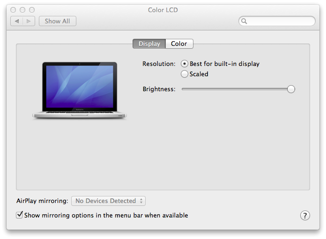The width and height of the screenshot is (326, 239).
Task: Focus the search field in the toolbar
Action: click(280, 21)
